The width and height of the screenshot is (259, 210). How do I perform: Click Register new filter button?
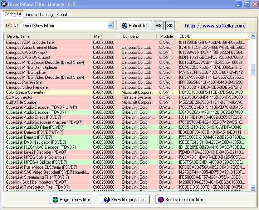(71, 200)
